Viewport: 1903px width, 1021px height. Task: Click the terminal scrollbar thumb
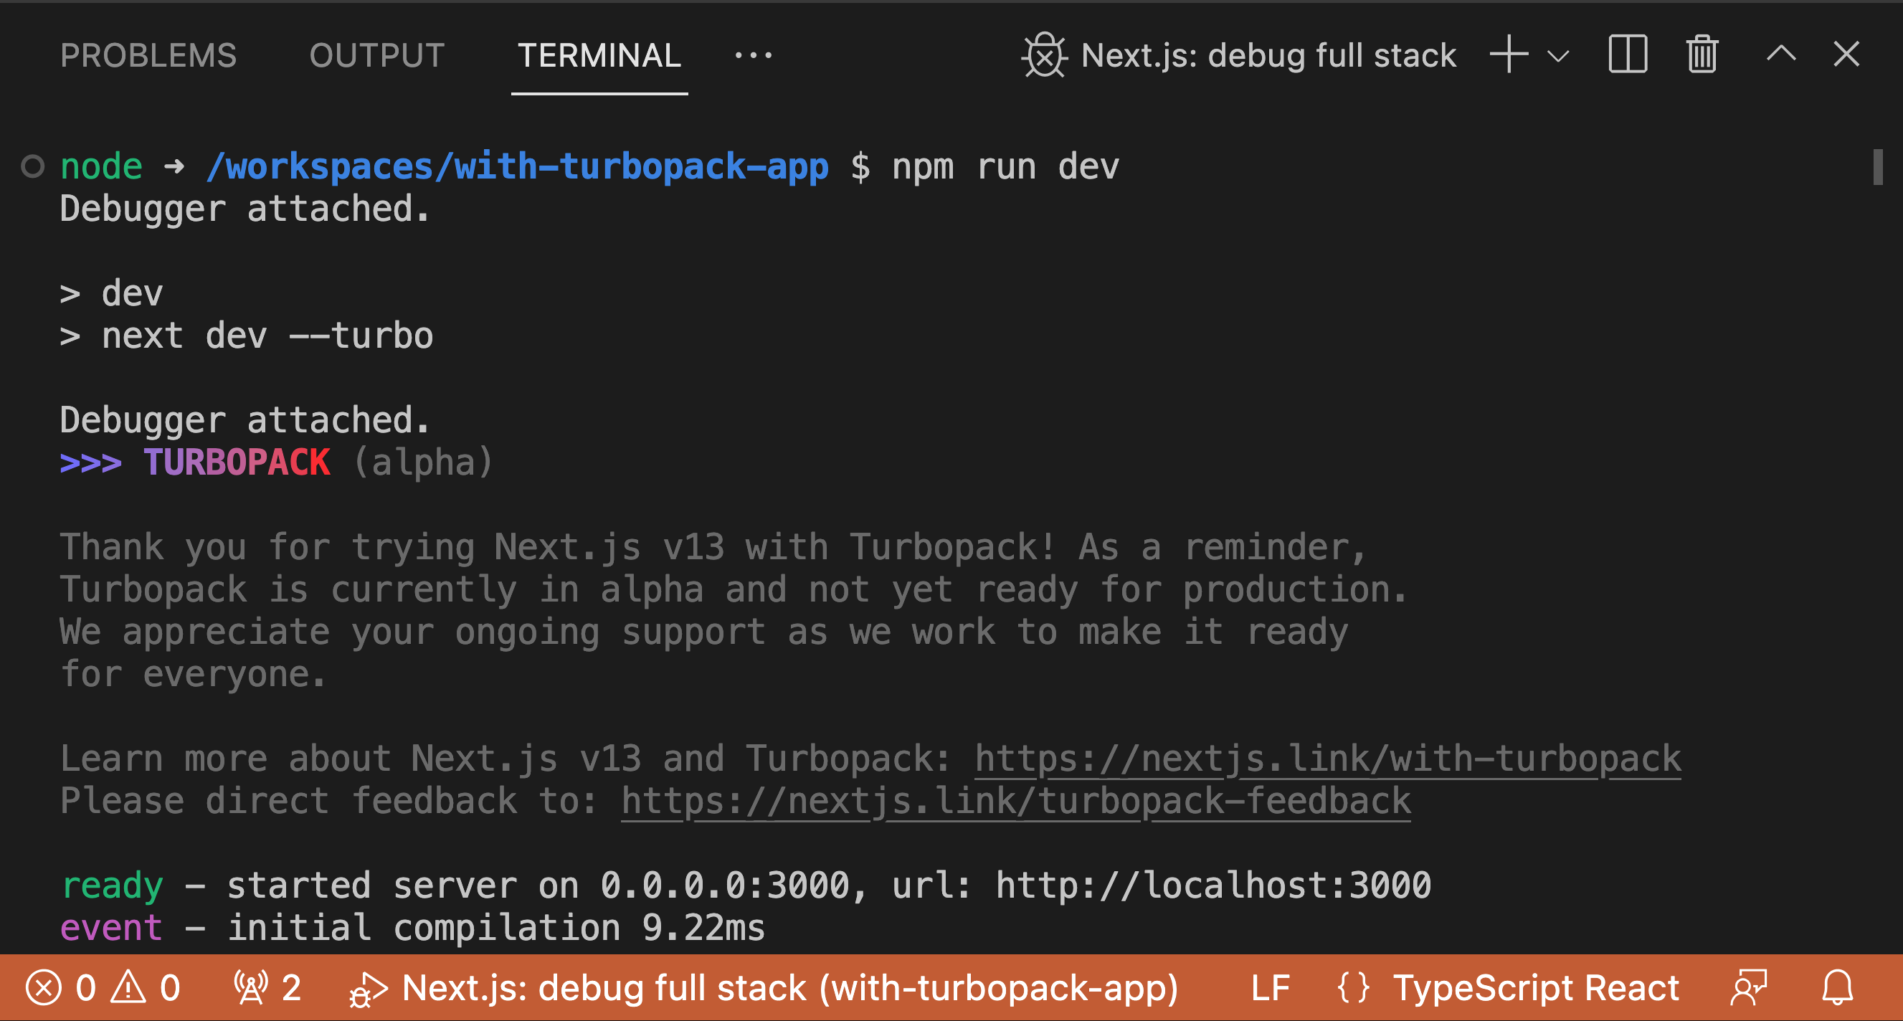1877,167
